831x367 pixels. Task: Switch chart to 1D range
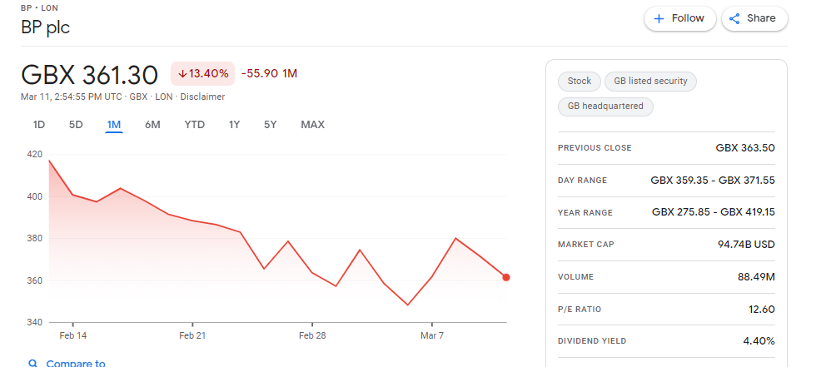pyautogui.click(x=38, y=125)
